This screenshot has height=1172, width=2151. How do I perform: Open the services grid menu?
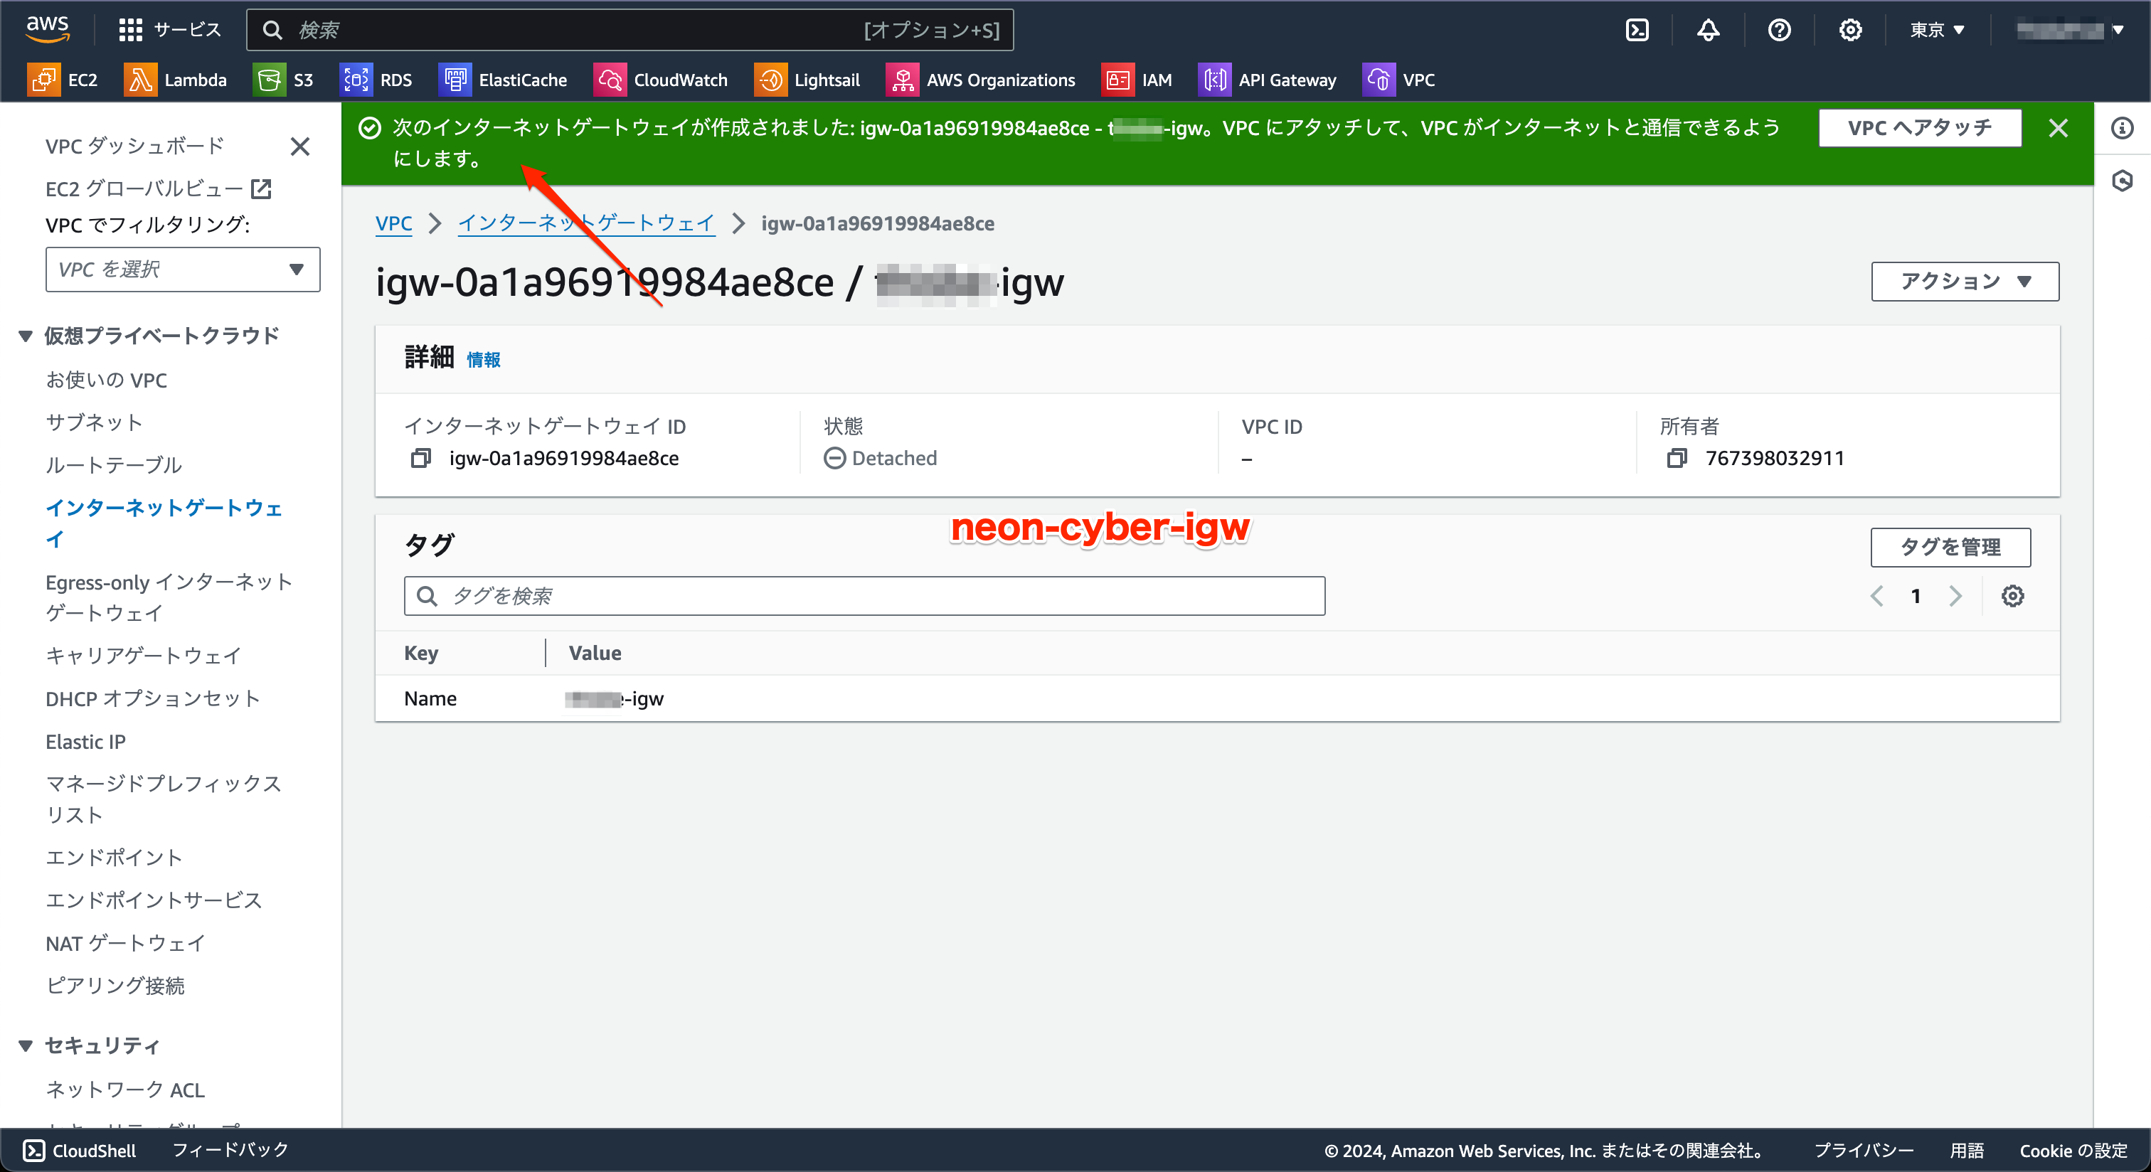(131, 30)
